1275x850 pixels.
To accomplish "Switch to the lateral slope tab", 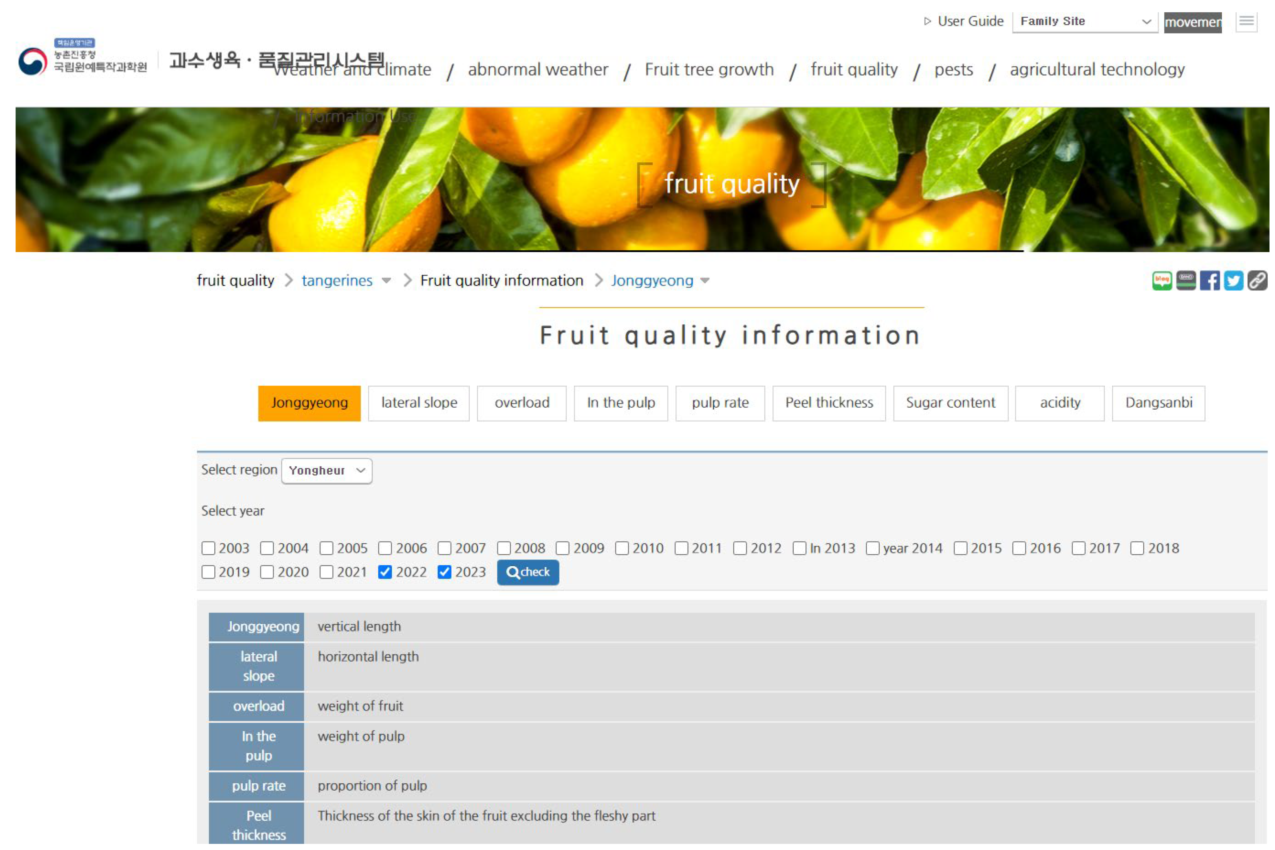I will click(418, 403).
